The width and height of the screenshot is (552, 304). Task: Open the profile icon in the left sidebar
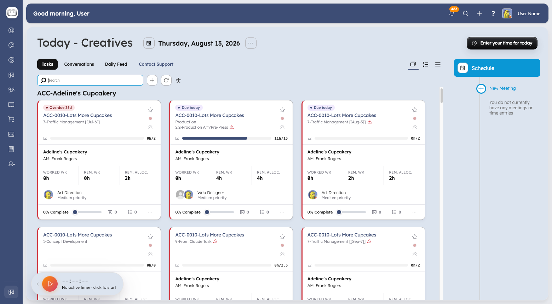[x=11, y=30]
